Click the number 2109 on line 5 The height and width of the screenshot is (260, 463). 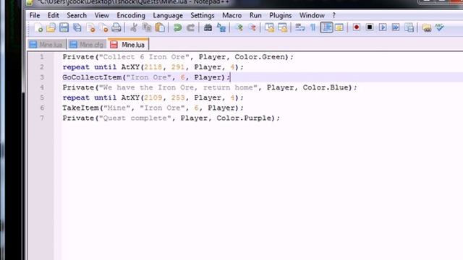coord(153,97)
